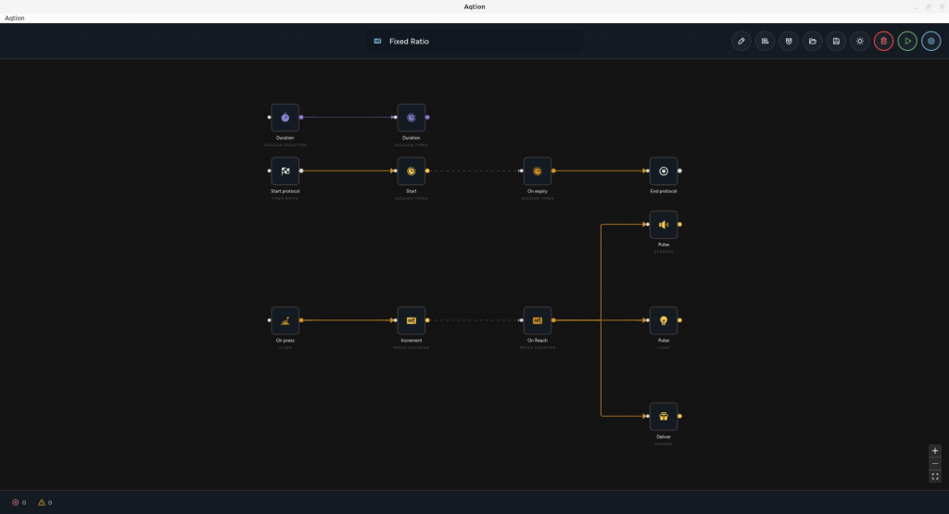Run the protocol with the green play button
This screenshot has height=514, width=949.
pos(907,41)
